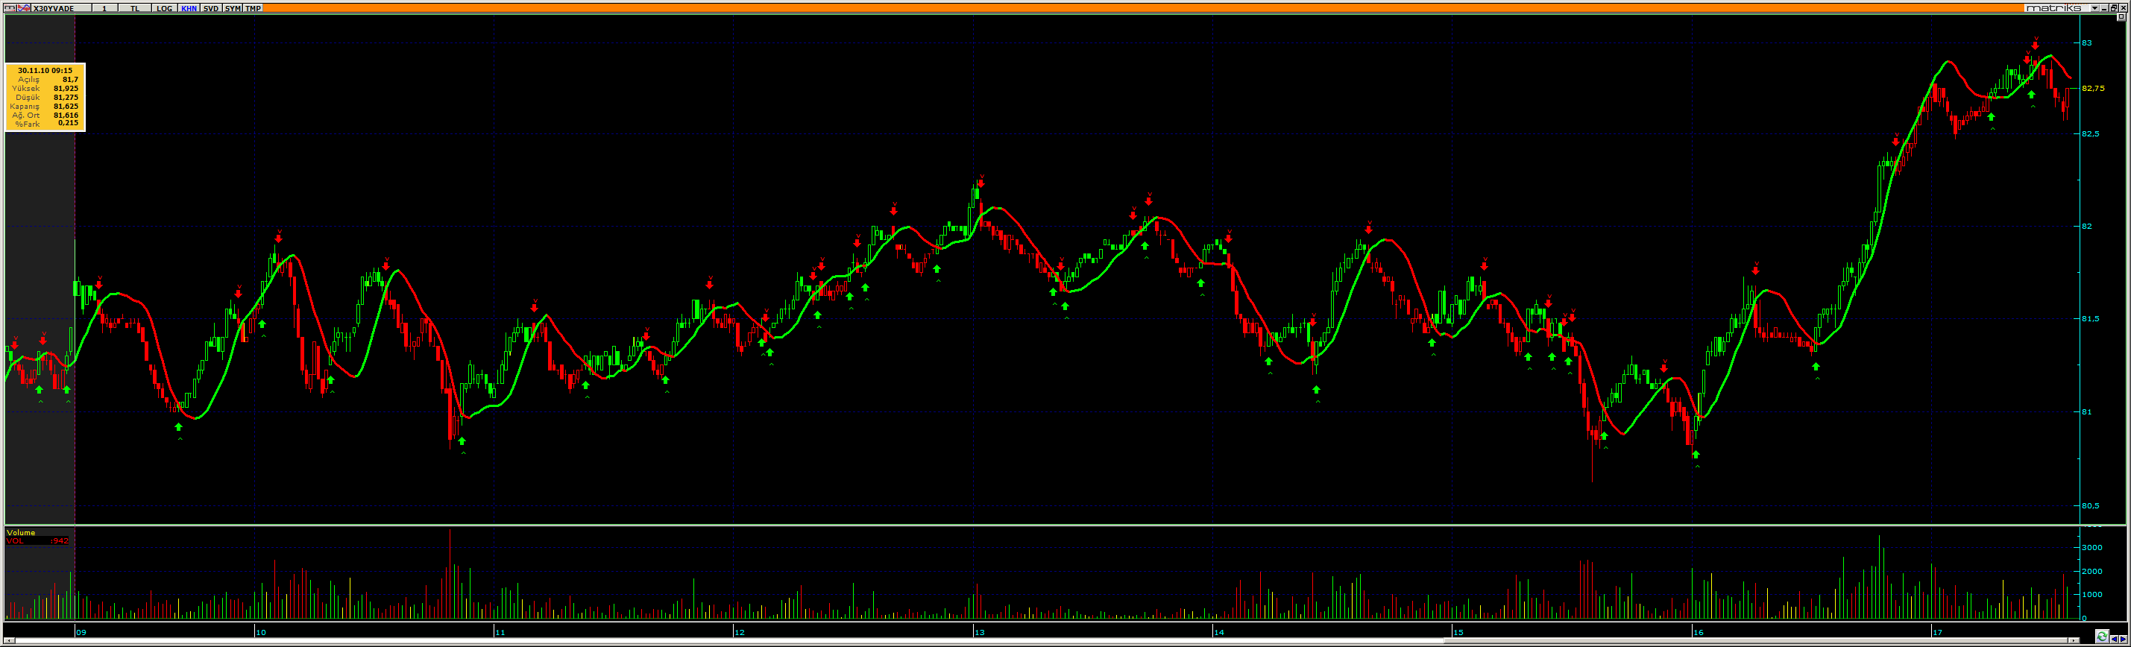The height and width of the screenshot is (647, 2131).
Task: Click the blue right arrow button
Action: pyautogui.click(x=2124, y=640)
